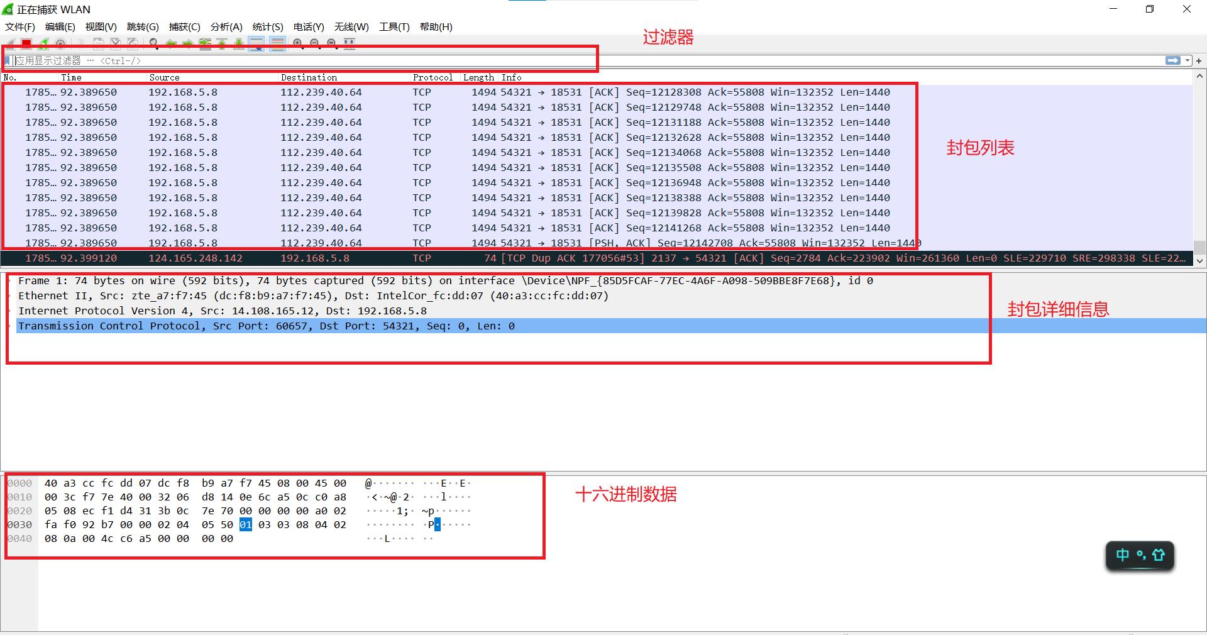Go forward to next packet arrow
The height and width of the screenshot is (635, 1207).
point(188,43)
